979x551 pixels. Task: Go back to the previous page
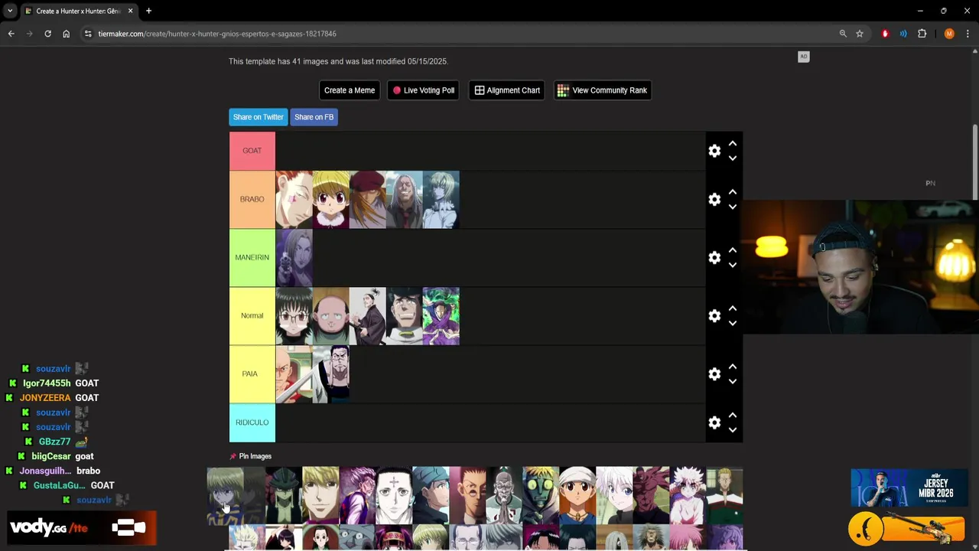pos(11,34)
